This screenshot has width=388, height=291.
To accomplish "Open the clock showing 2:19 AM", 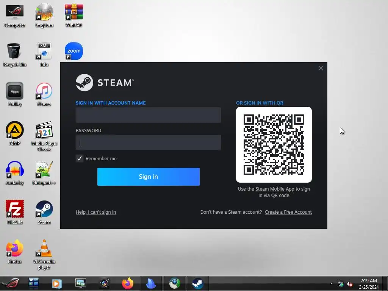I will 369,283.
